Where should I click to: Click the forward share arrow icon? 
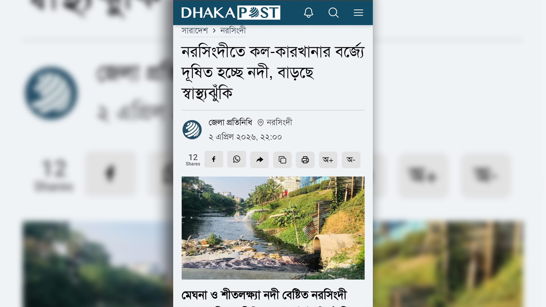click(259, 160)
